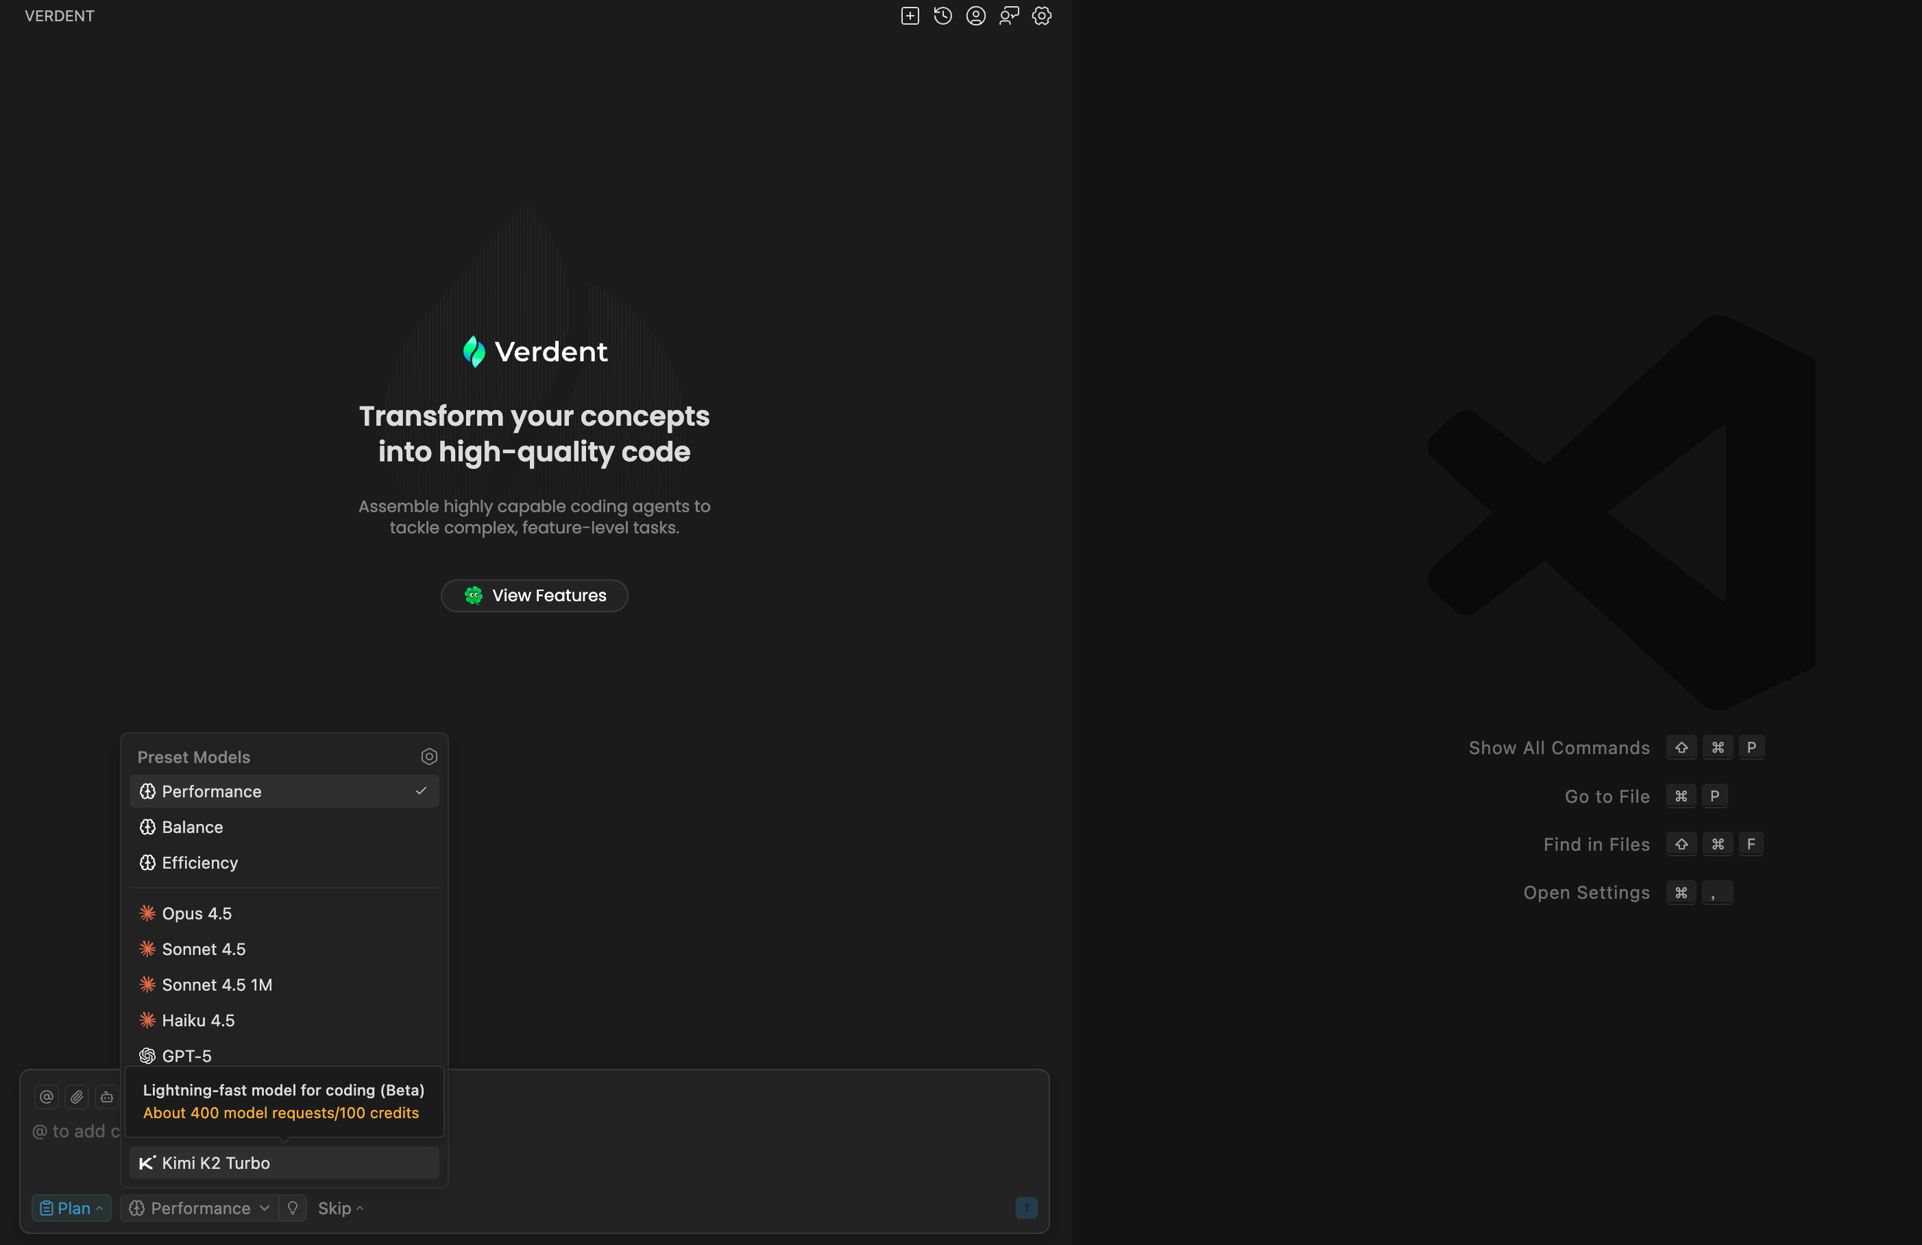The image size is (1922, 1245).
Task: Toggle the lightbulb thinking mode button
Action: (292, 1208)
